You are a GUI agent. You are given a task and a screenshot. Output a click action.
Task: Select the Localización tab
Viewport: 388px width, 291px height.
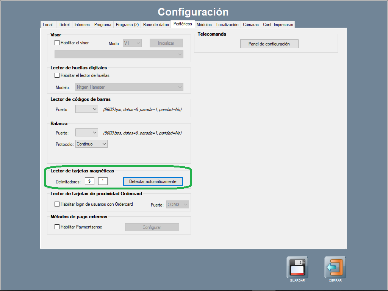click(x=227, y=25)
